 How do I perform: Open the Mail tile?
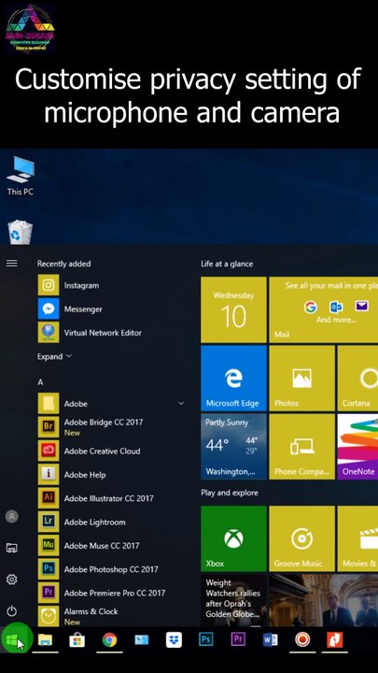(x=324, y=309)
